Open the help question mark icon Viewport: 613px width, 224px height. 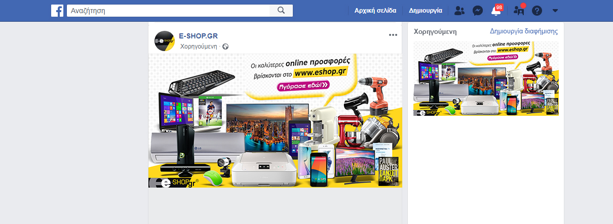click(x=537, y=11)
